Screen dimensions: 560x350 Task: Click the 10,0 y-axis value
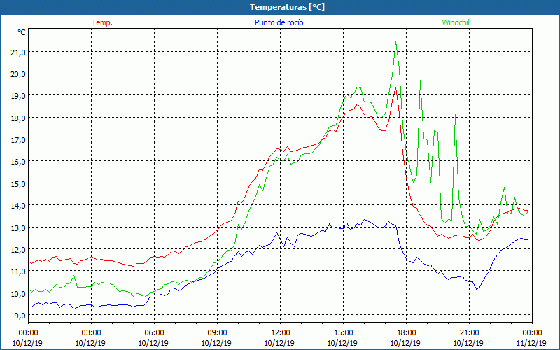(x=18, y=293)
